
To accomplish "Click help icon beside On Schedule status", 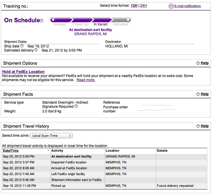I will [42, 20].
